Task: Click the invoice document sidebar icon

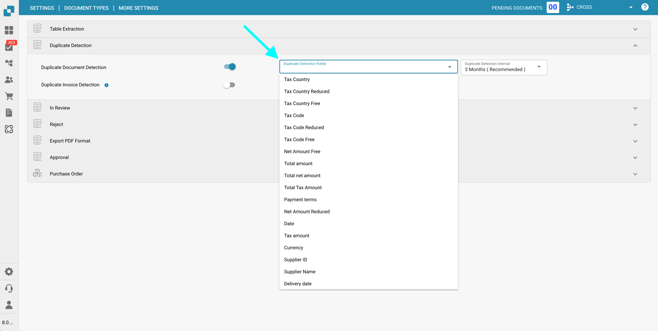Action: (9, 113)
